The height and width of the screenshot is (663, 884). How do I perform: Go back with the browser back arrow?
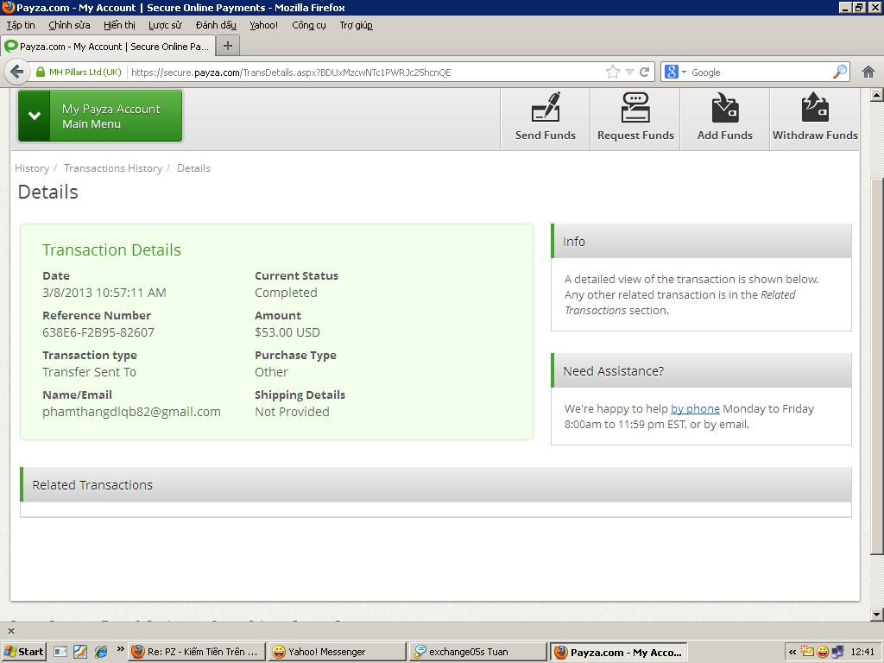17,73
